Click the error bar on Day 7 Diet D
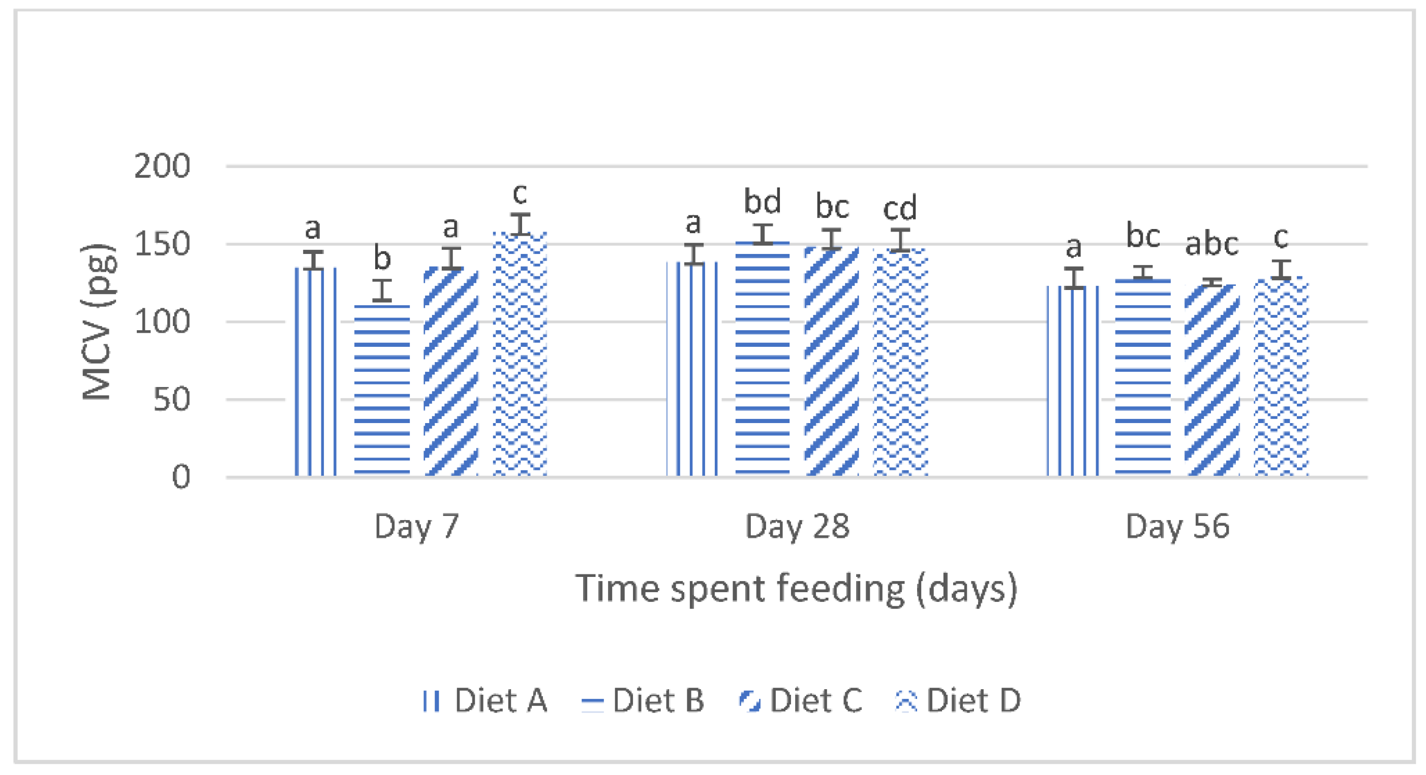Screen dimensions: 1426x775 tap(521, 224)
